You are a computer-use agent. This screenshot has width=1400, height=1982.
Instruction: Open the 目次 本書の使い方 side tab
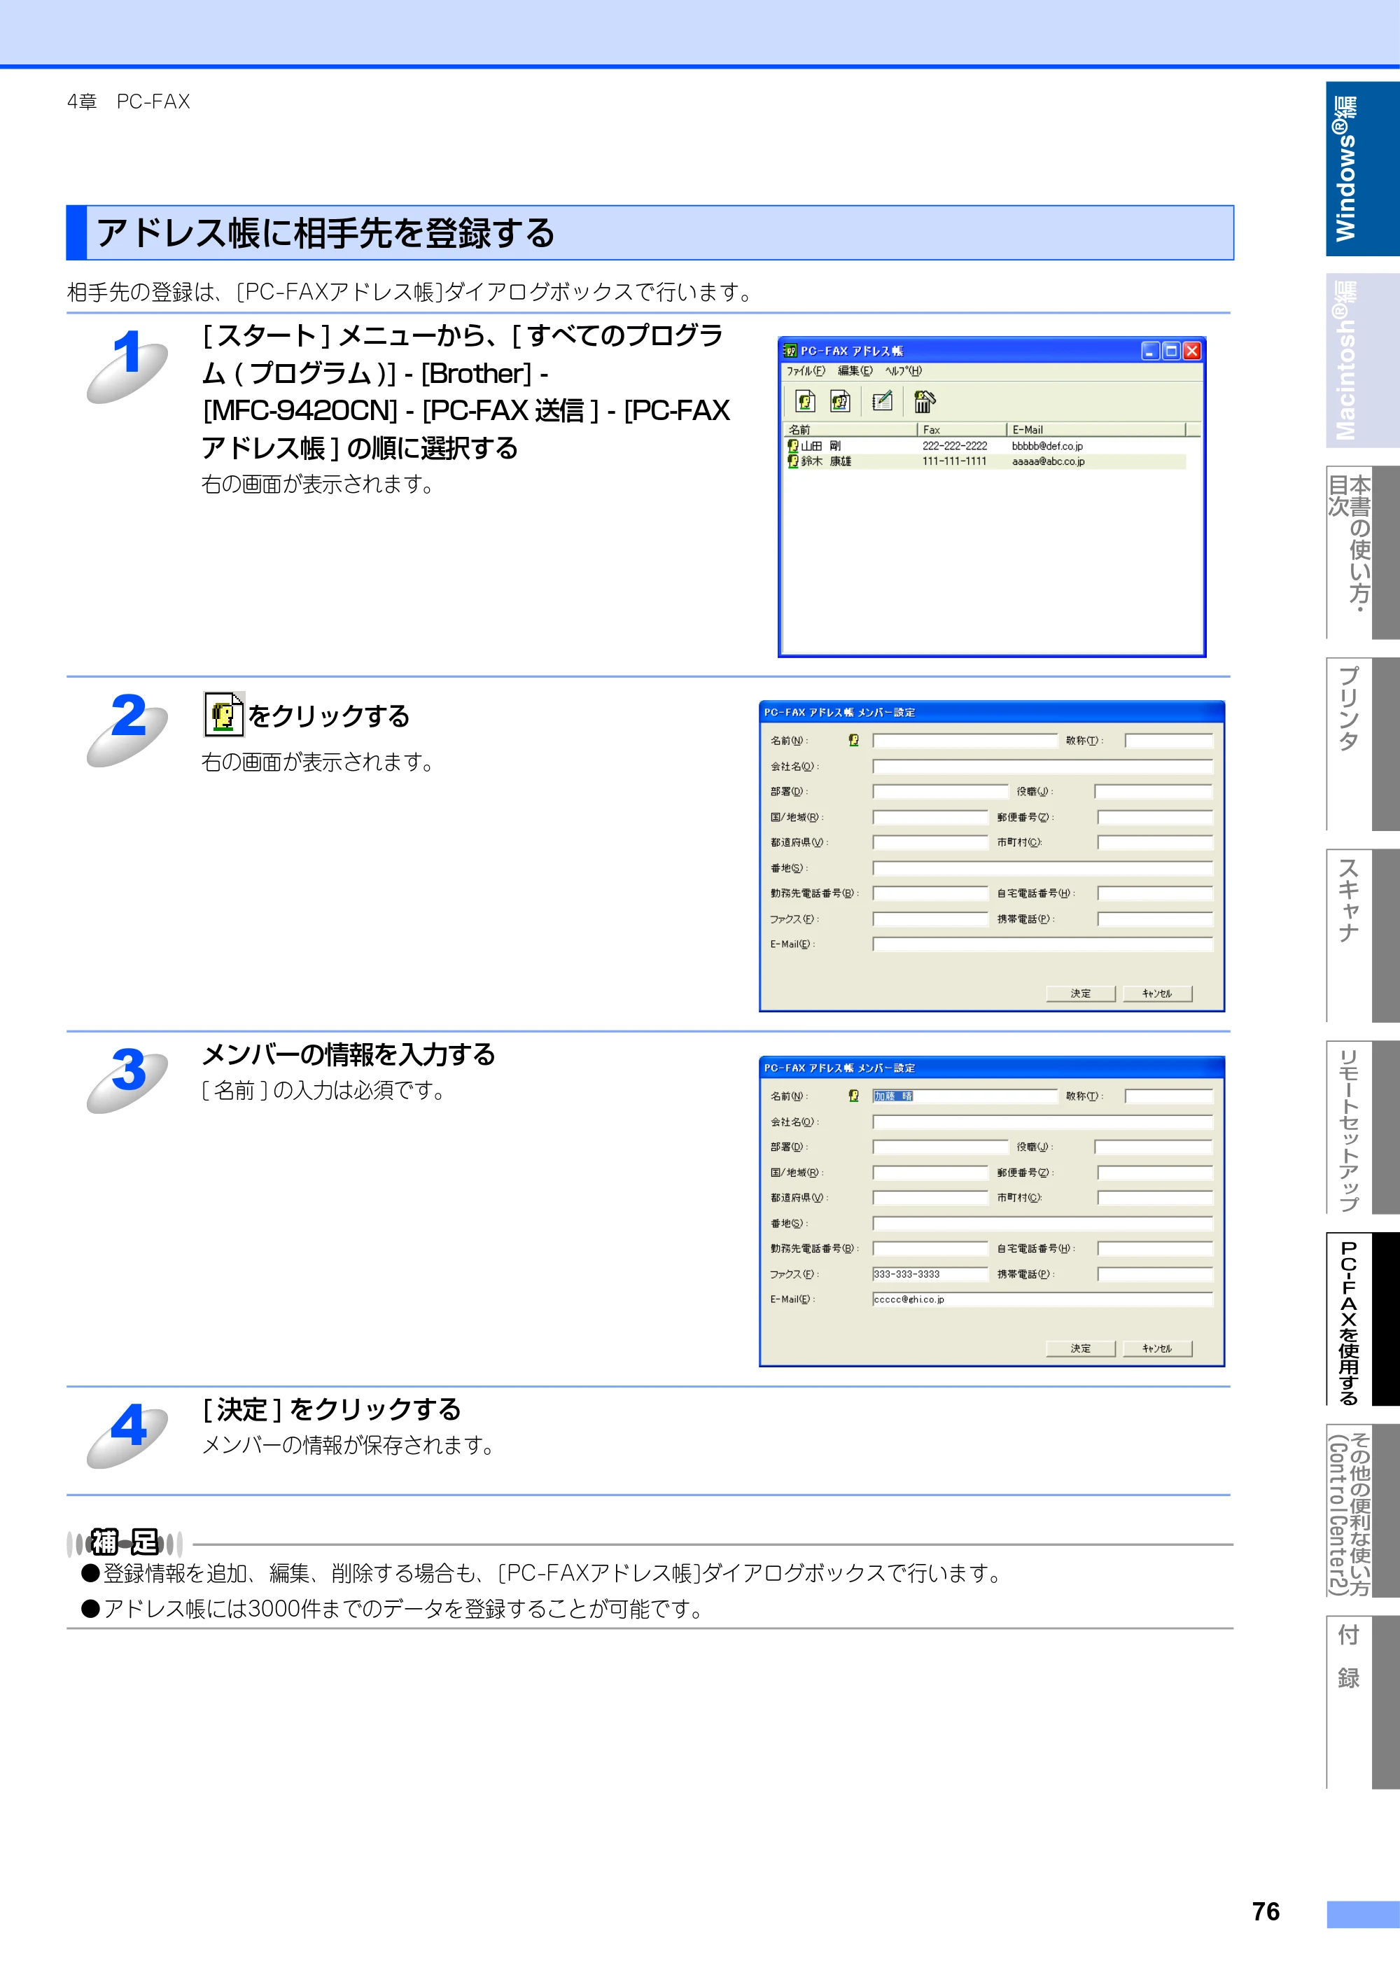coord(1362,552)
